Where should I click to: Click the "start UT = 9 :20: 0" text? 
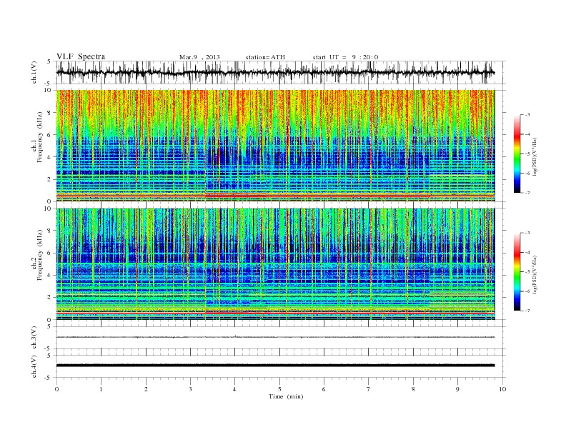345,57
